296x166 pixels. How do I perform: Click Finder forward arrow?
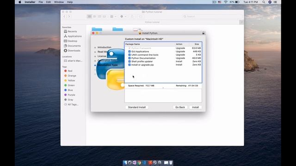69,17
